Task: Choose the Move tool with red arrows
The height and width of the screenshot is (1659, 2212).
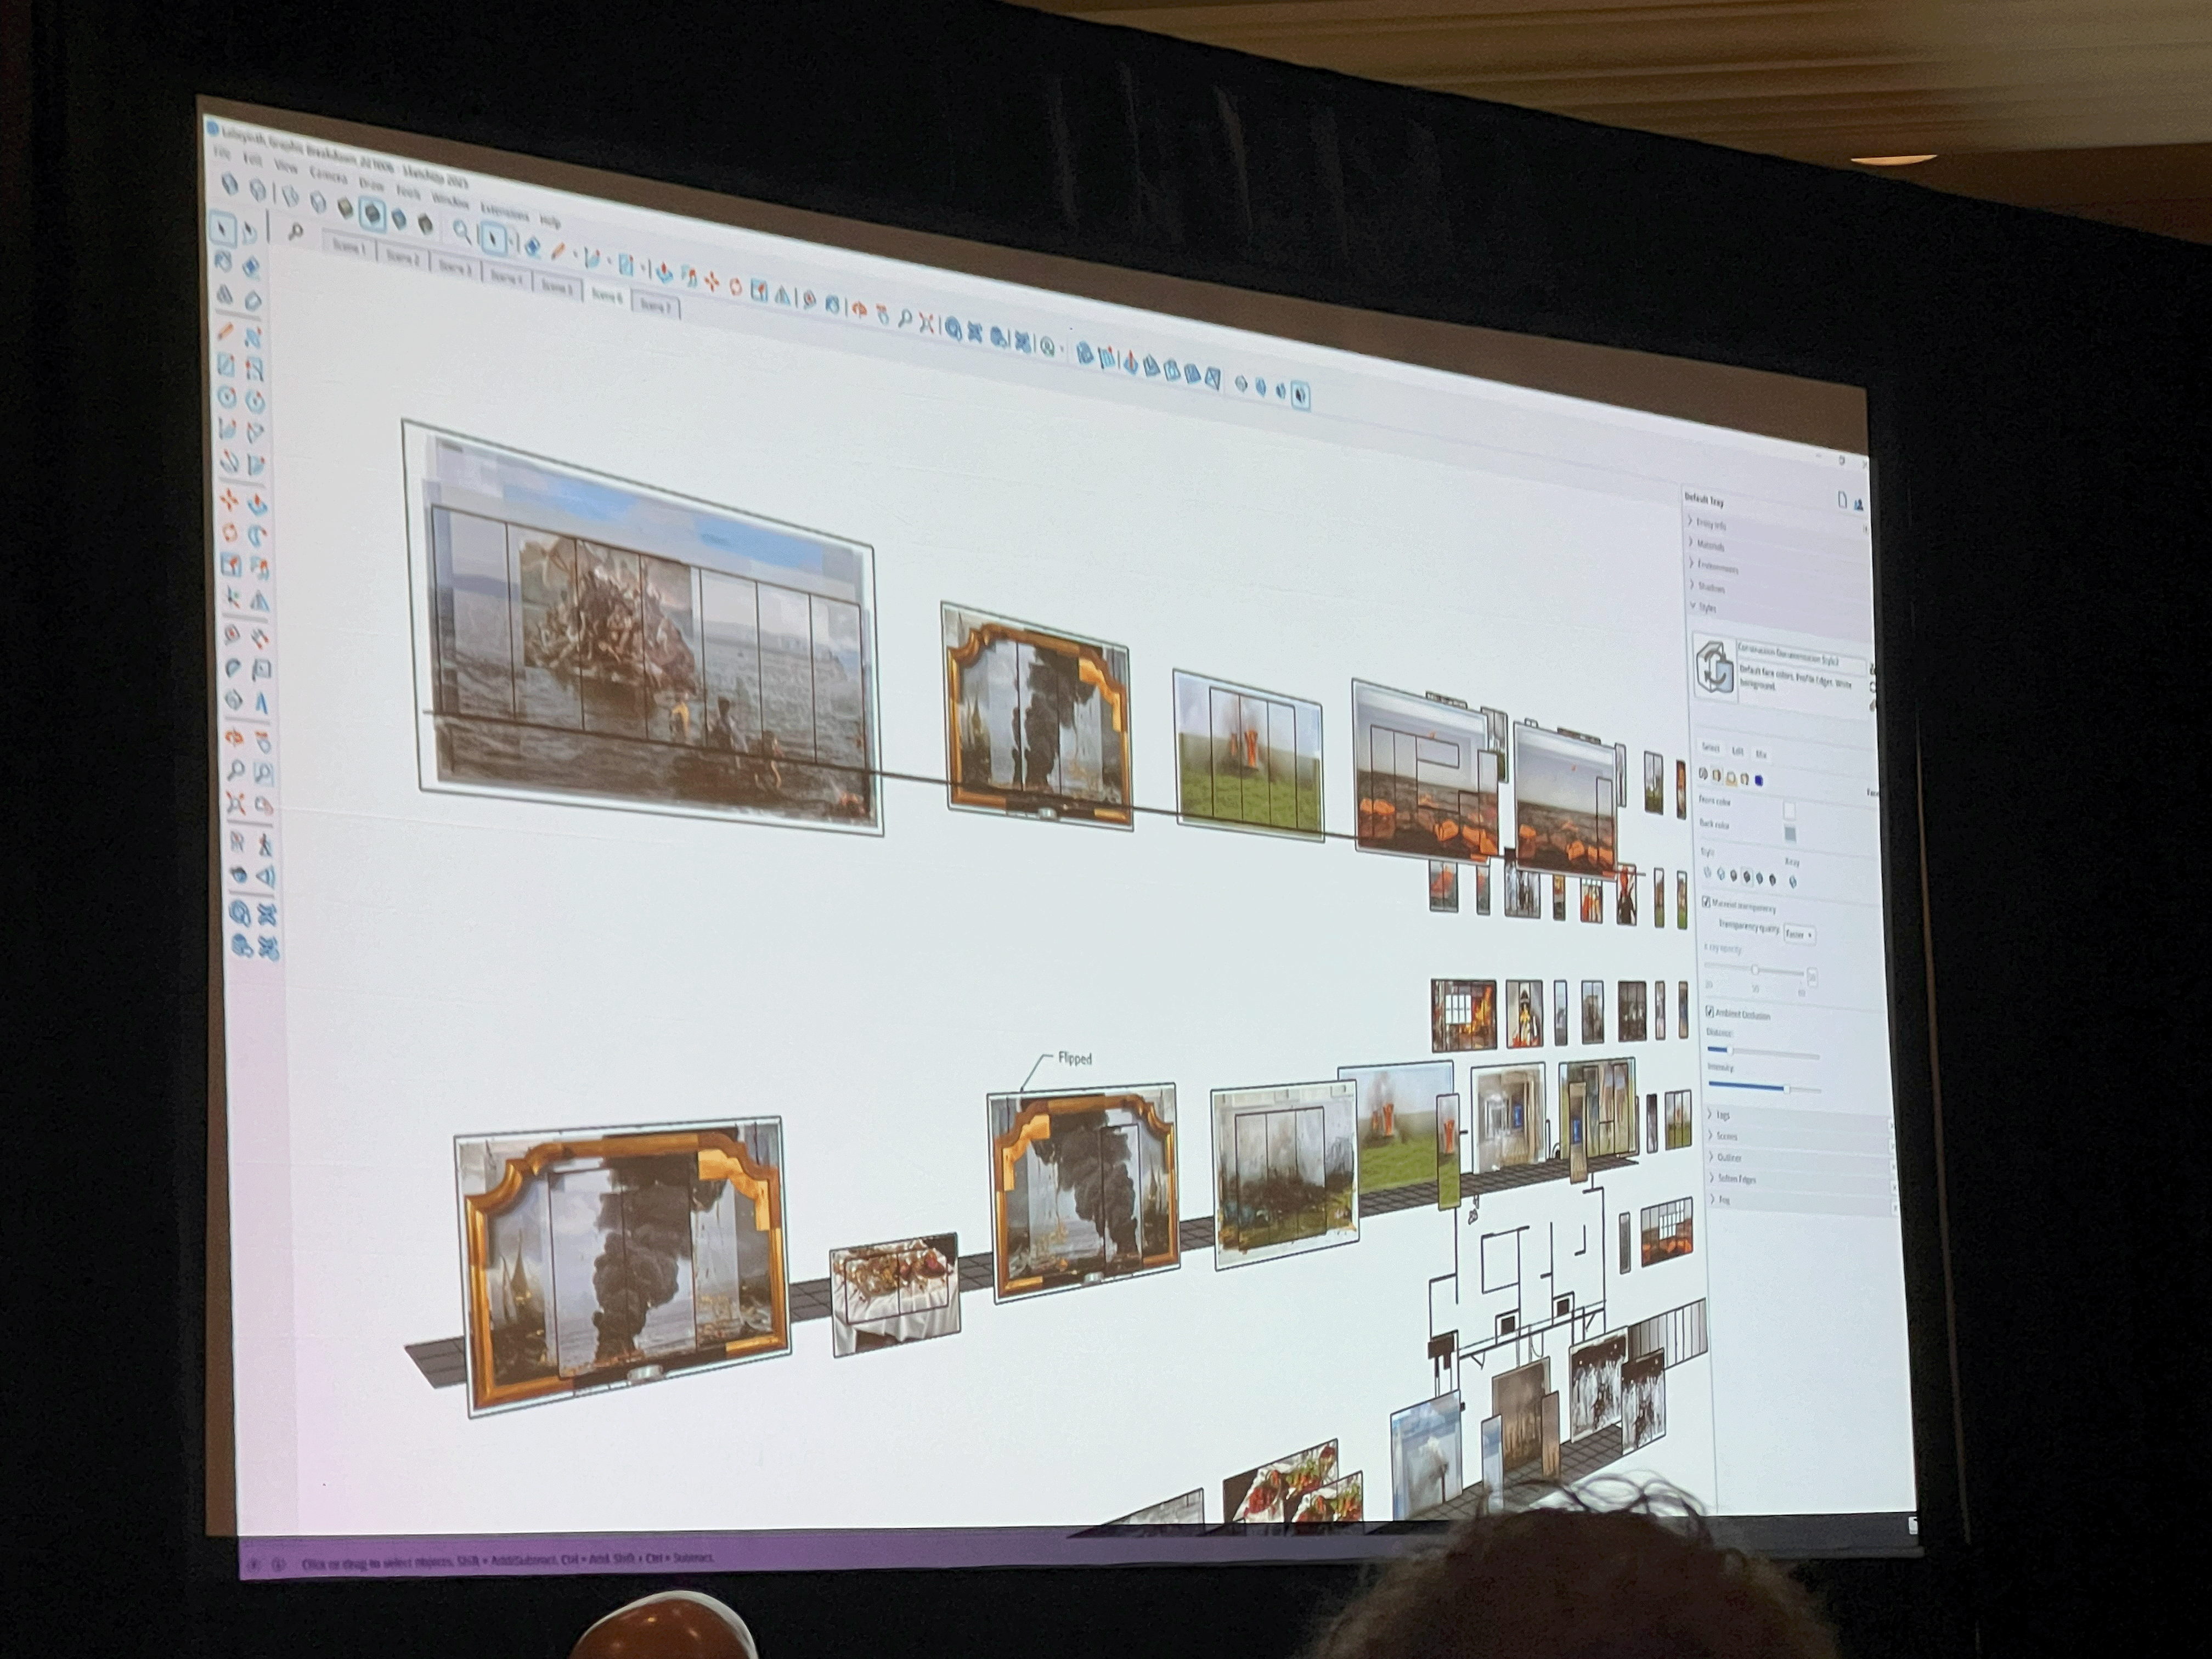Action: 229,499
